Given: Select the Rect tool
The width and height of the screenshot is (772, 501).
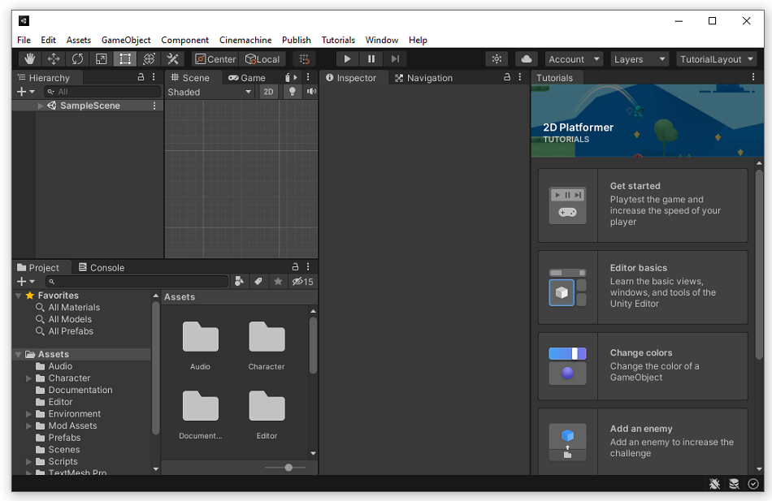Looking at the screenshot, I should click(x=125, y=59).
